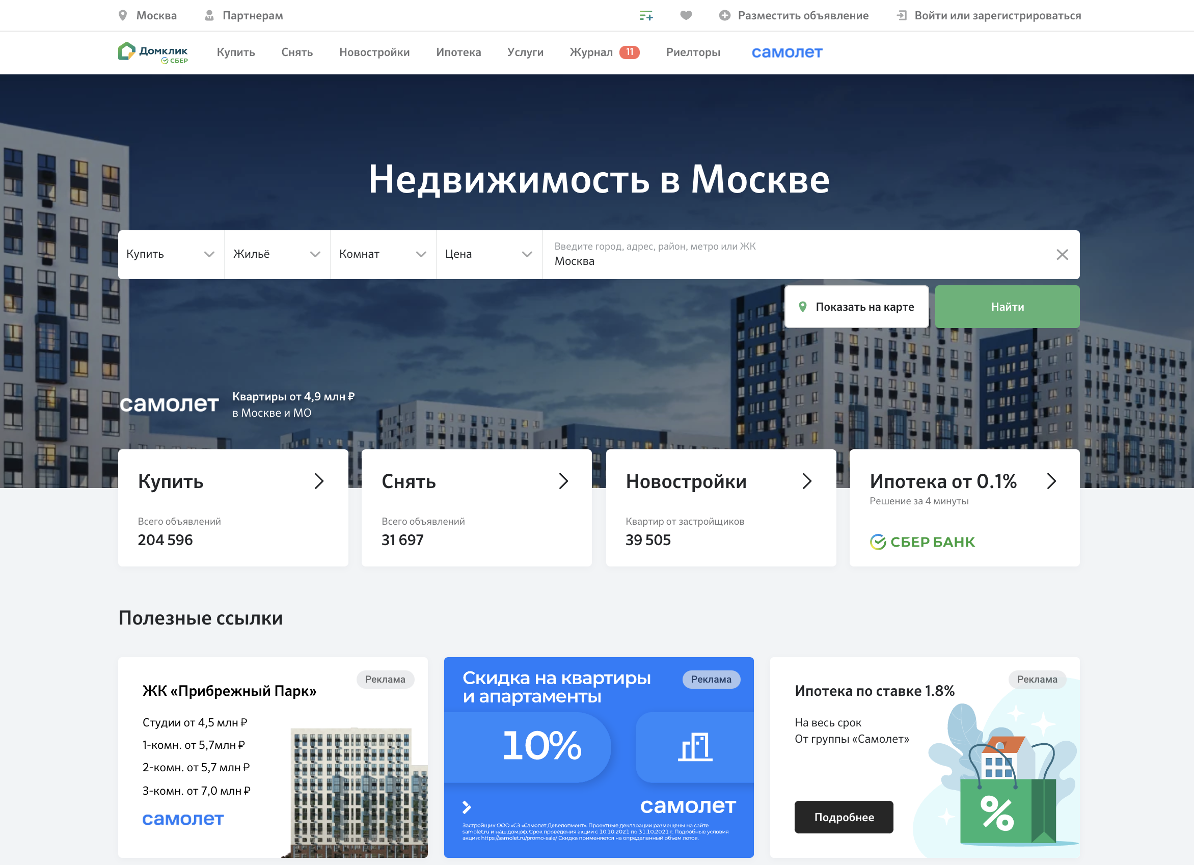The width and height of the screenshot is (1194, 865).
Task: Click Показать на карте button
Action: point(857,306)
